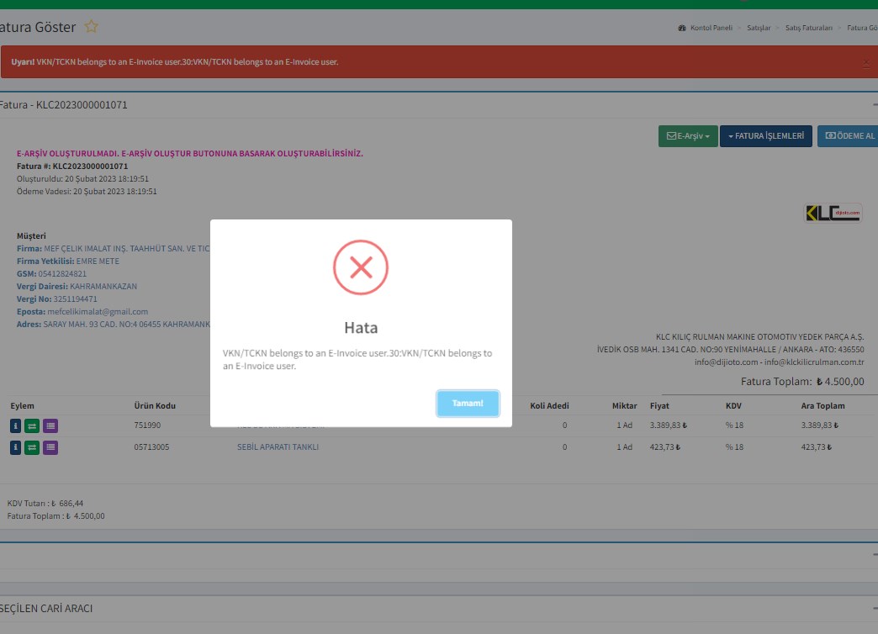Screen dimensions: 878x634
Task: Click the Tamam! button in error dialog
Action: pyautogui.click(x=468, y=404)
